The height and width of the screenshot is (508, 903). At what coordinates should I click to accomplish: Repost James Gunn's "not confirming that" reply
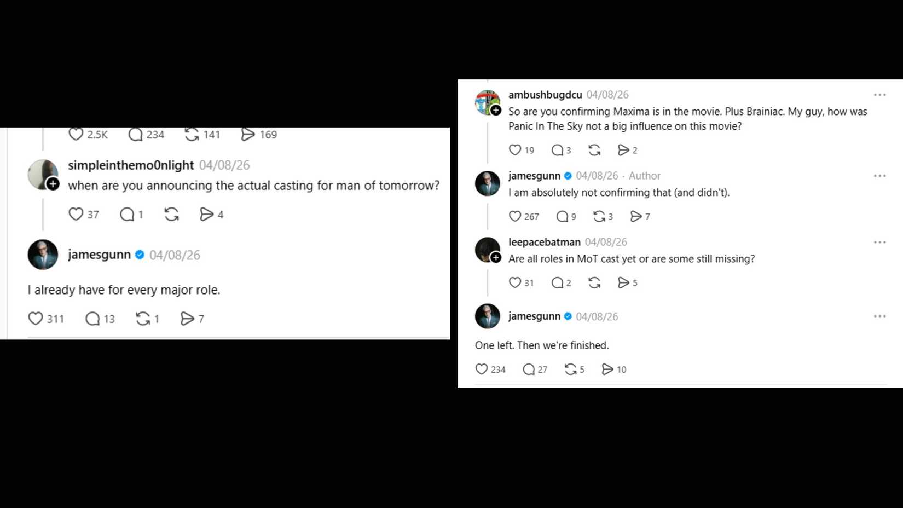(x=600, y=216)
